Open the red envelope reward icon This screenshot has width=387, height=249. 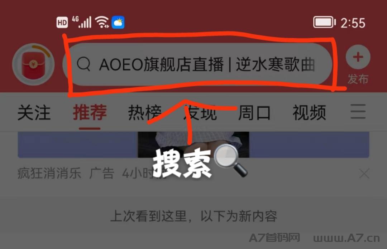33,64
